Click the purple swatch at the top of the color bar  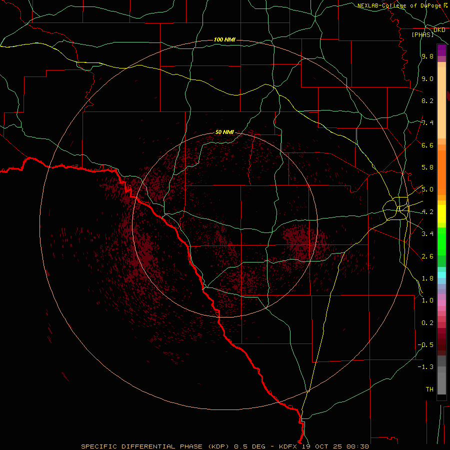point(441,50)
